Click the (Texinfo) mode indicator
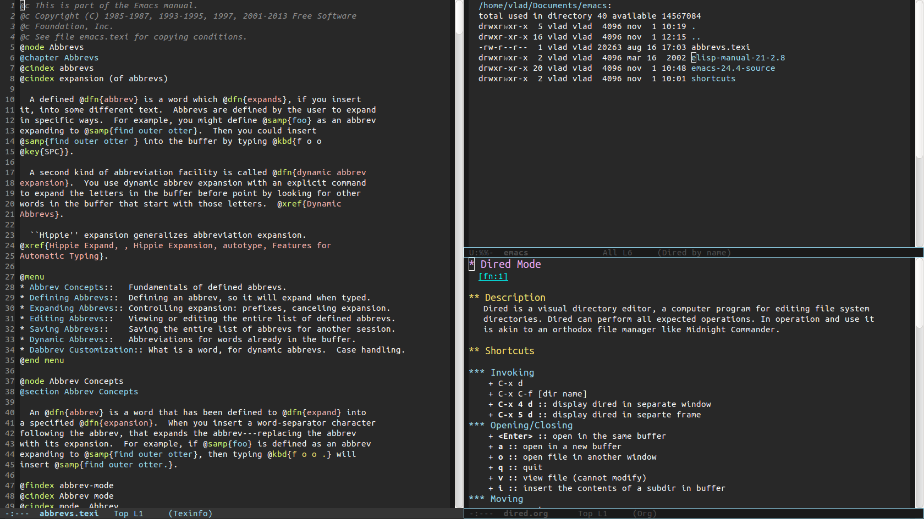The height and width of the screenshot is (519, 924). (x=190, y=514)
